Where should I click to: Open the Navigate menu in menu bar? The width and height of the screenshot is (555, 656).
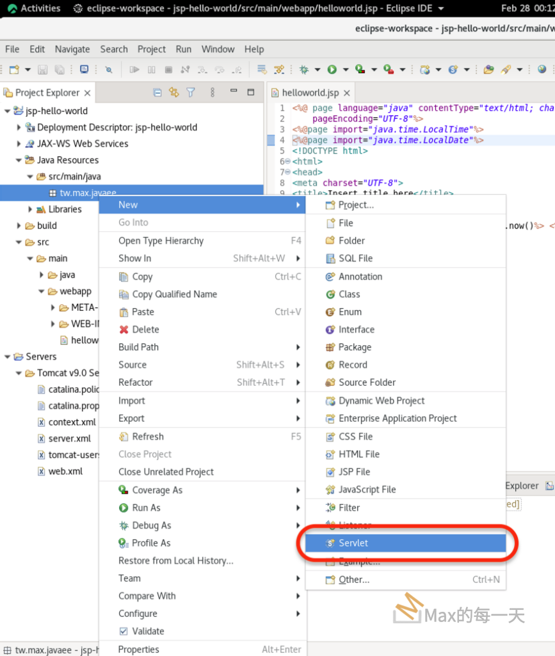pyautogui.click(x=72, y=49)
